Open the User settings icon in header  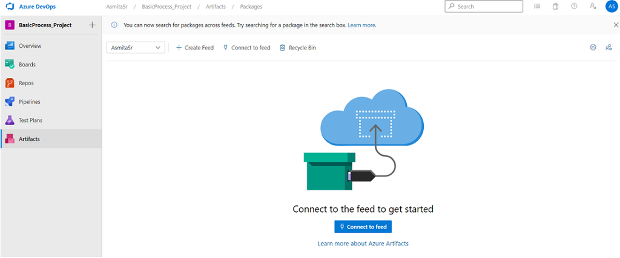[x=593, y=6]
